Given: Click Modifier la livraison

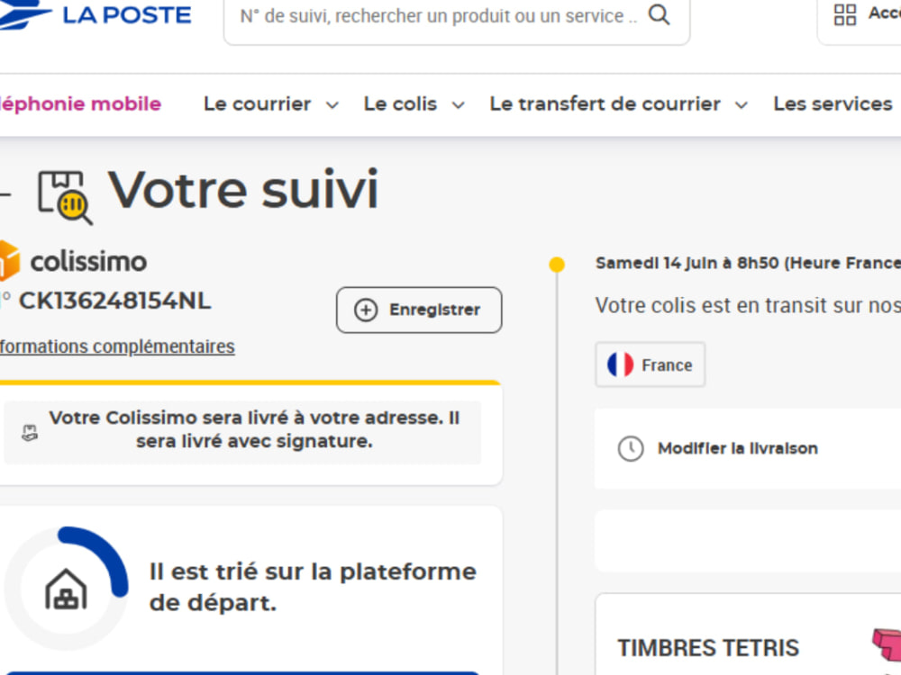Looking at the screenshot, I should click(738, 448).
